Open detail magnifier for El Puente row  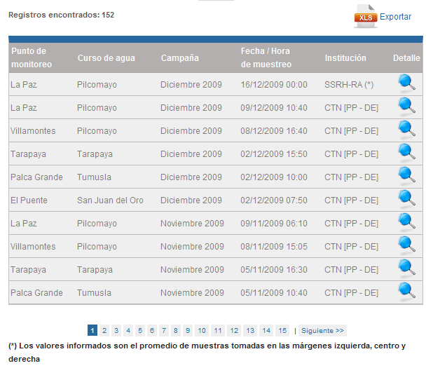(x=406, y=199)
